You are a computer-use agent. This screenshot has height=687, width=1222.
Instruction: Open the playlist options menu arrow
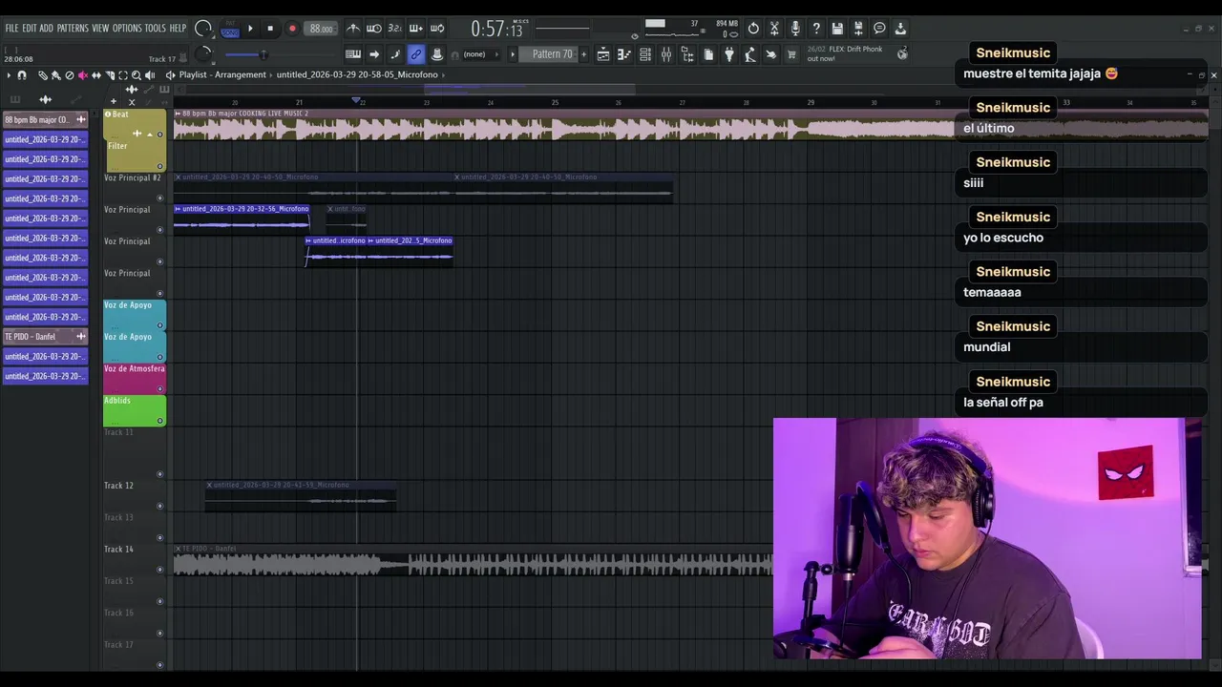pos(9,74)
